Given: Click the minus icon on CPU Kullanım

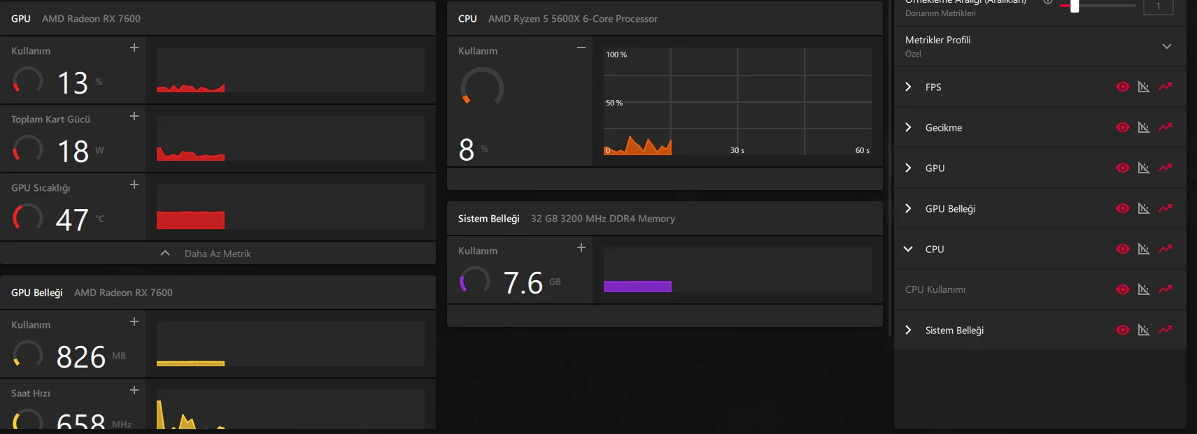Looking at the screenshot, I should pyautogui.click(x=581, y=48).
